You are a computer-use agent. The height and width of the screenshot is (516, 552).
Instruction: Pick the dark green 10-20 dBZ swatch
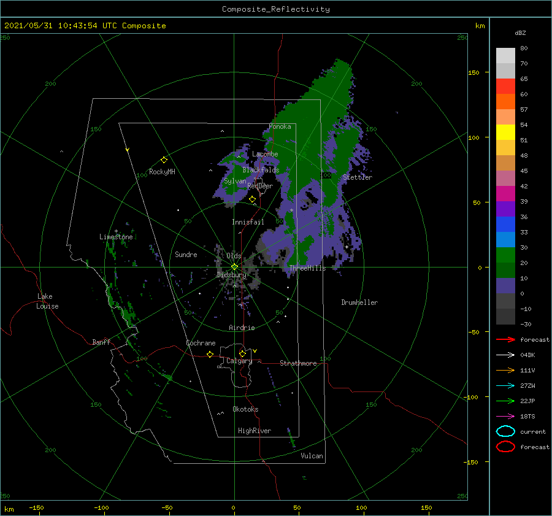[x=505, y=271]
